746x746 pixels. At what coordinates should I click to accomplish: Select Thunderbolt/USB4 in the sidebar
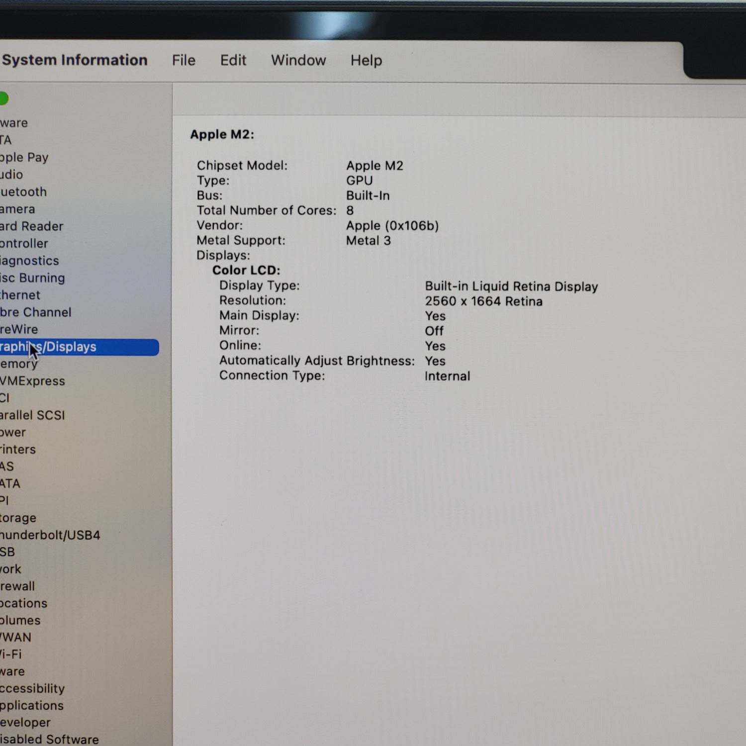click(50, 535)
